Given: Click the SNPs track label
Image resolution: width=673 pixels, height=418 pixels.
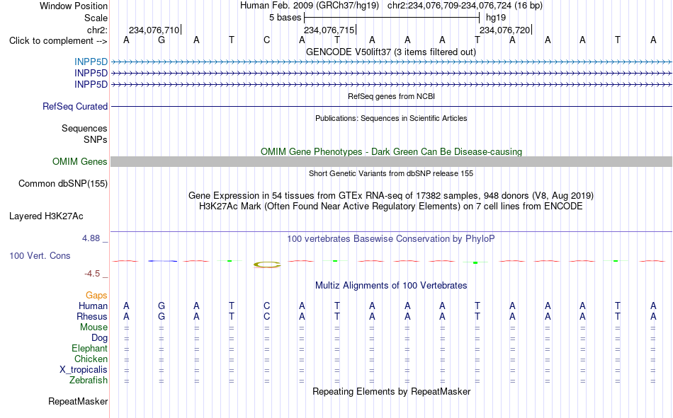Looking at the screenshot, I should pos(96,140).
